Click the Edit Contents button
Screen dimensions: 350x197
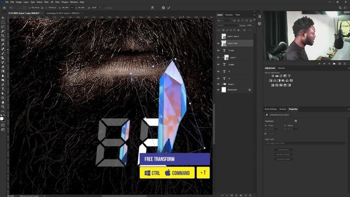(x=283, y=149)
